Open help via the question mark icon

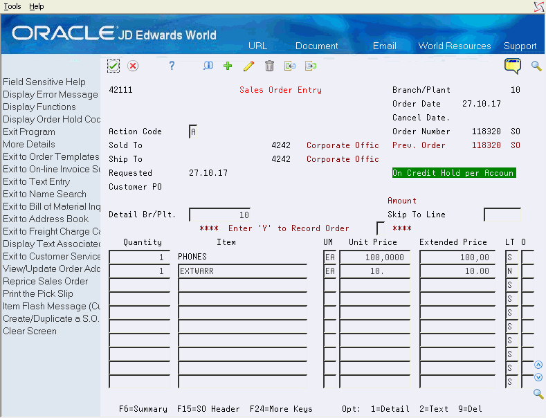(172, 66)
